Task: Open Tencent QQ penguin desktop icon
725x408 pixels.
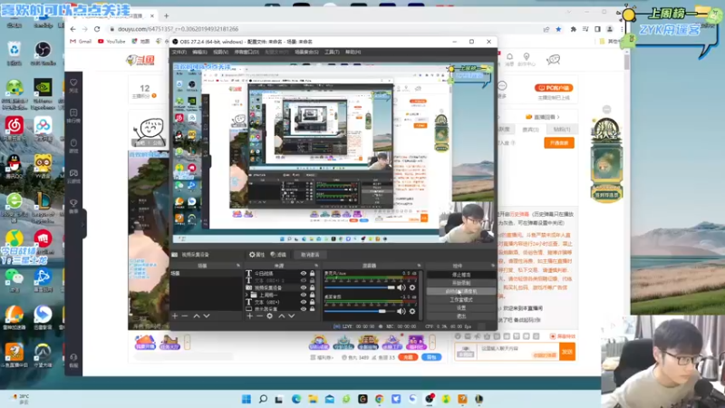Action: 14,167
